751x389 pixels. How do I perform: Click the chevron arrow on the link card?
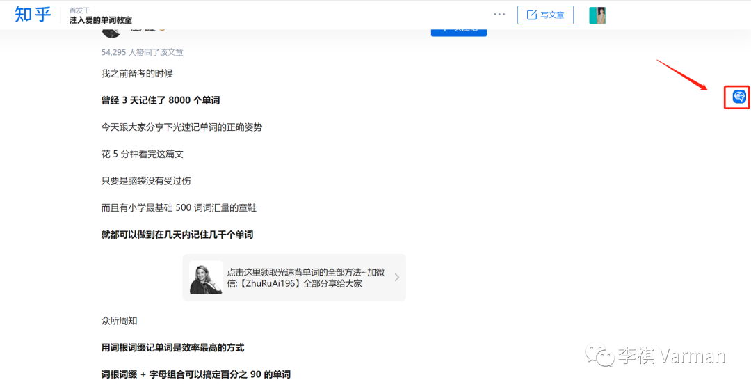point(396,278)
